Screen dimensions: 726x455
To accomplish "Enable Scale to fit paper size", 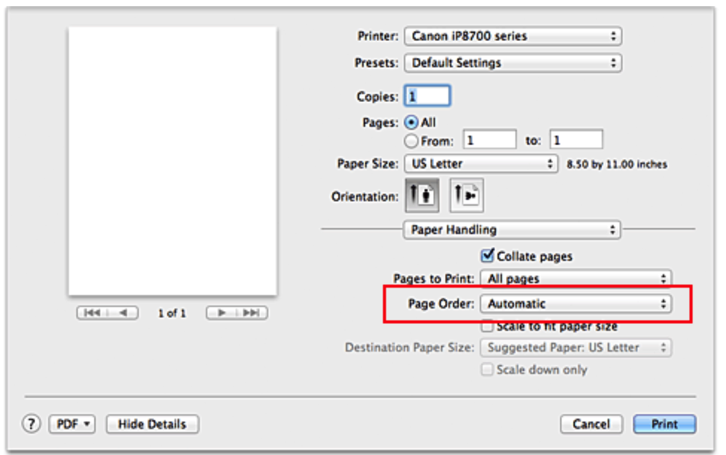I will pos(487,326).
